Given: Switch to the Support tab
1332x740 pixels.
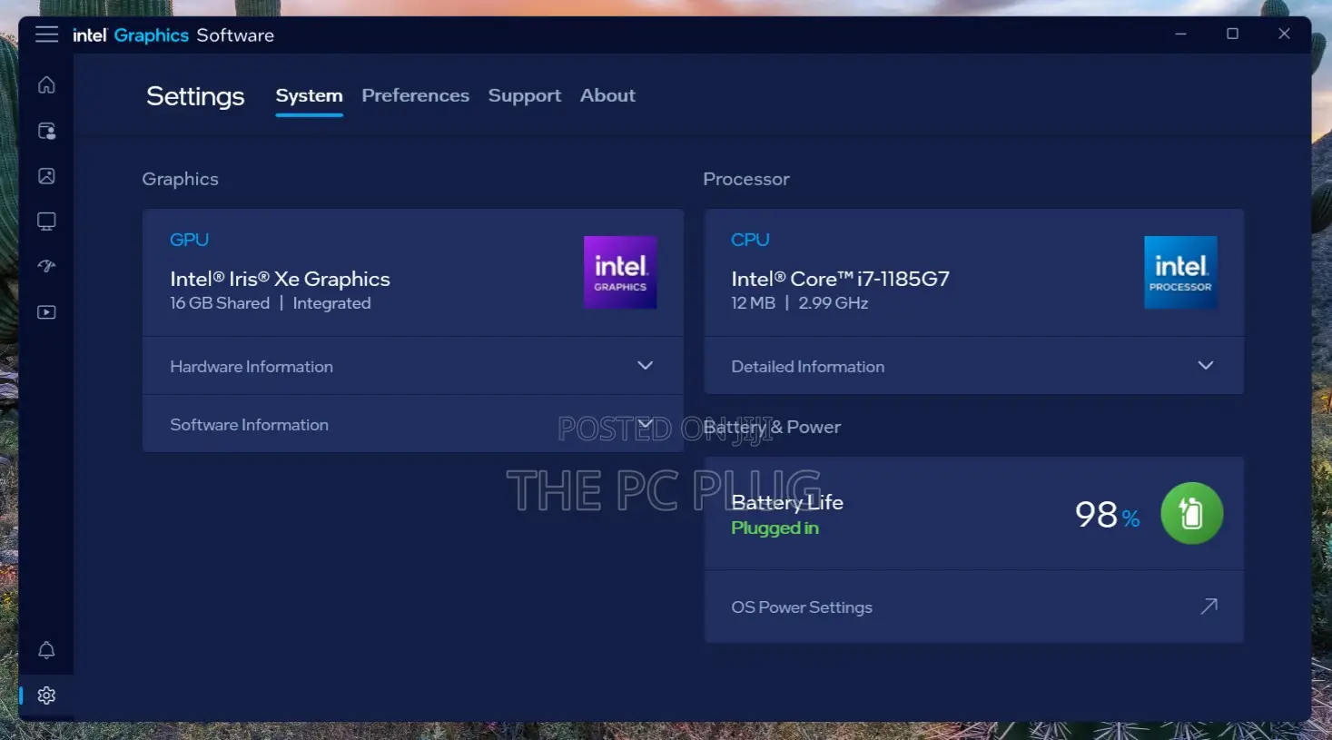Looking at the screenshot, I should click(524, 95).
